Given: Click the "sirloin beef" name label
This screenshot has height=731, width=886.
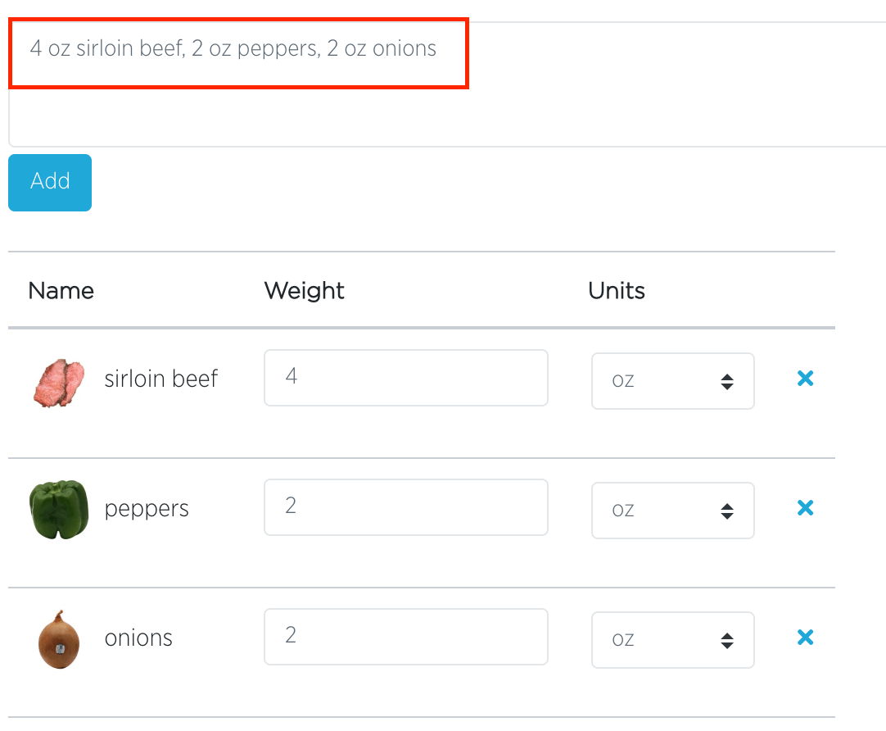Looking at the screenshot, I should click(161, 379).
